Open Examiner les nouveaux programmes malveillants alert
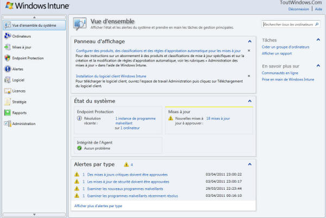The image size is (326, 218). click(125, 189)
